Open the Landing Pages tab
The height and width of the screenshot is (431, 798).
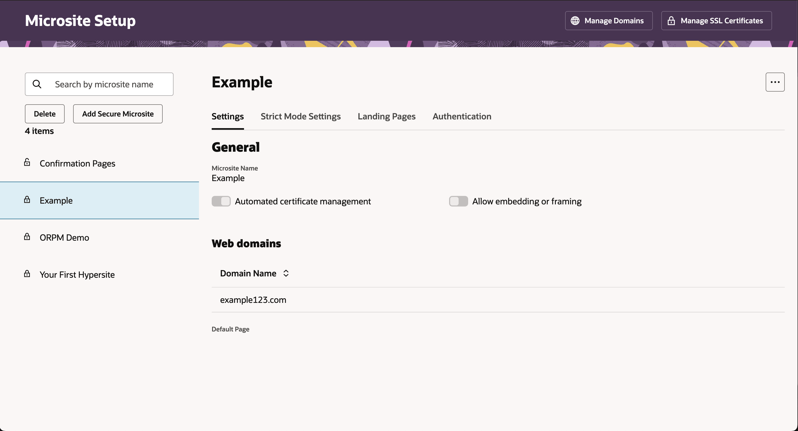[386, 116]
